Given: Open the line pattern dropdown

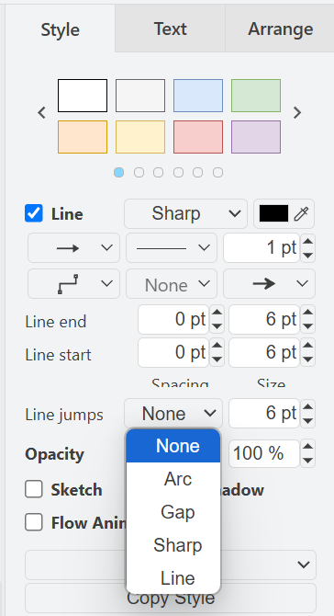Looking at the screenshot, I should click(x=172, y=248).
